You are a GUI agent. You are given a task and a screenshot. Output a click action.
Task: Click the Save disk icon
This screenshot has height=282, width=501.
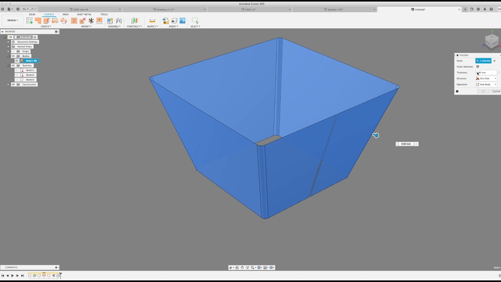pyautogui.click(x=18, y=9)
